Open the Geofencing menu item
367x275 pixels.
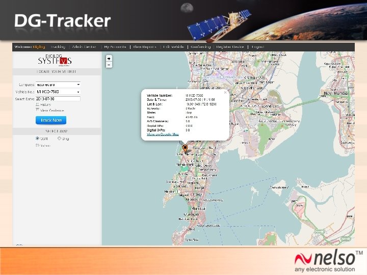201,47
